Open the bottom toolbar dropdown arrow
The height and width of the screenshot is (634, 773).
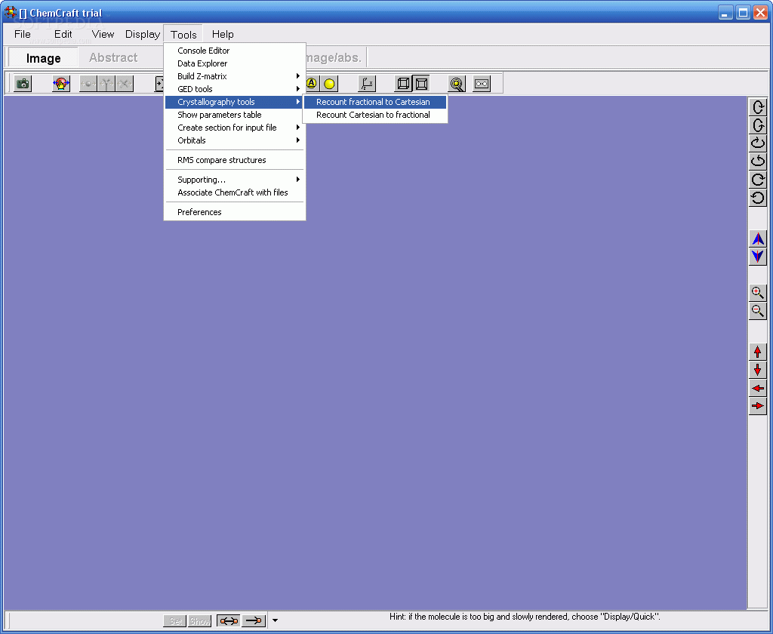[275, 620]
